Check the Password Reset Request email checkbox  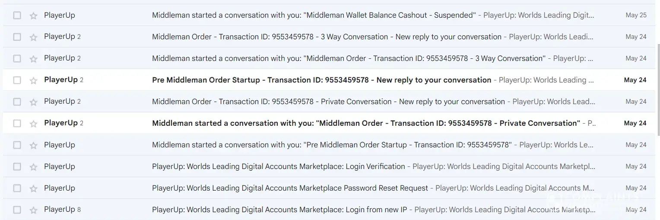coord(17,188)
